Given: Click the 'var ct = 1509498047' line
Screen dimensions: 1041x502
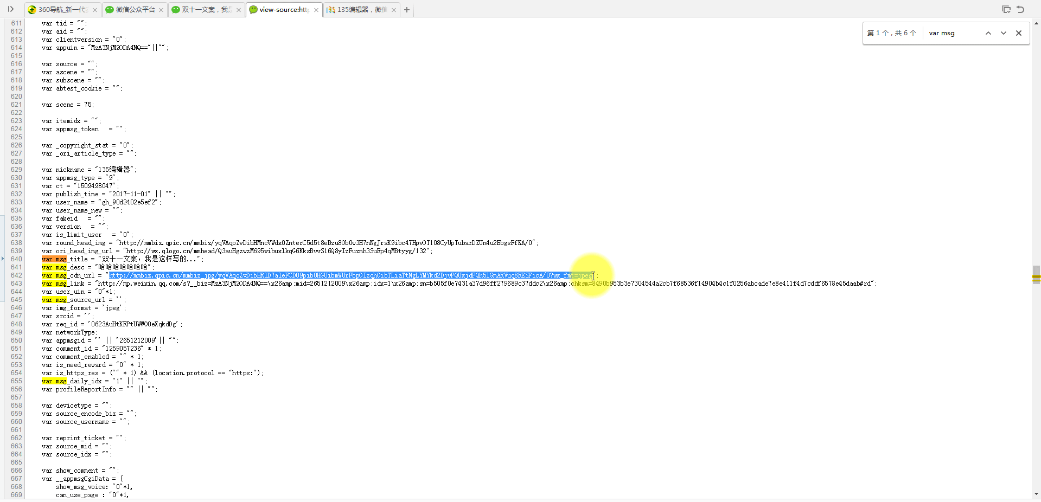Looking at the screenshot, I should pyautogui.click(x=80, y=186).
